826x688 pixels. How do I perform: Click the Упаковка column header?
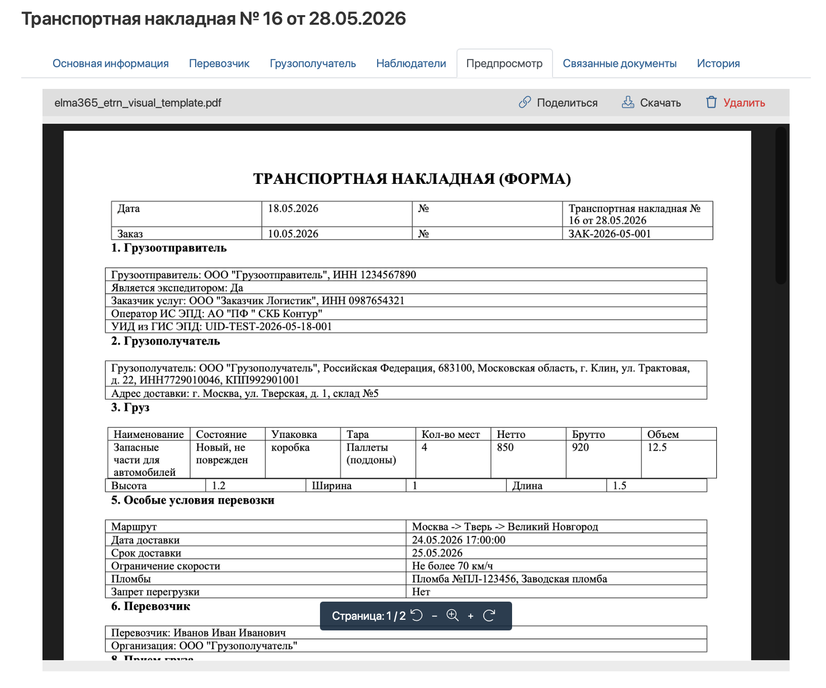303,434
